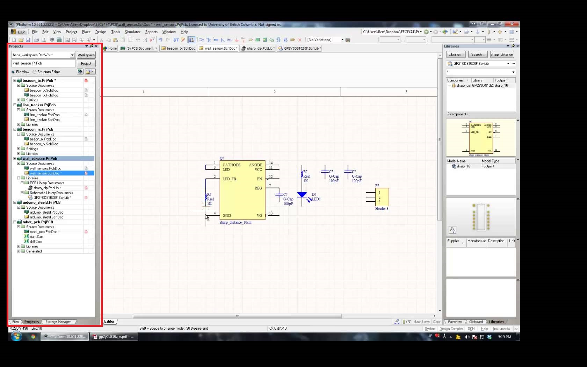Open the DXP system menu
Screen dimensions: 587x367
(x=18, y=32)
